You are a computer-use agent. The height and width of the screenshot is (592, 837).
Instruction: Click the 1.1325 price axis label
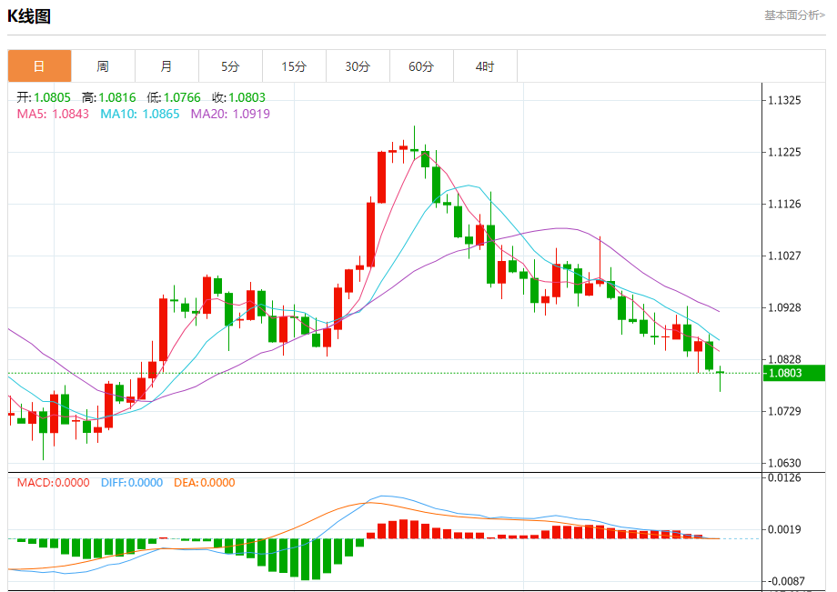coord(784,100)
